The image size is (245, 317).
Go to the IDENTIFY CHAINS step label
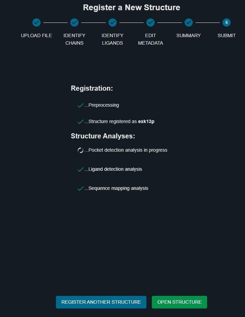(x=74, y=39)
